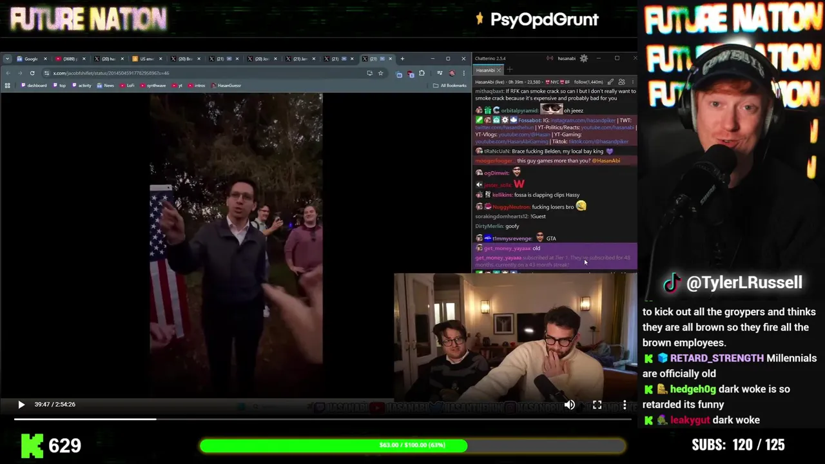Click orbitalpyramid username in chat
The height and width of the screenshot is (464, 825).
click(520, 111)
